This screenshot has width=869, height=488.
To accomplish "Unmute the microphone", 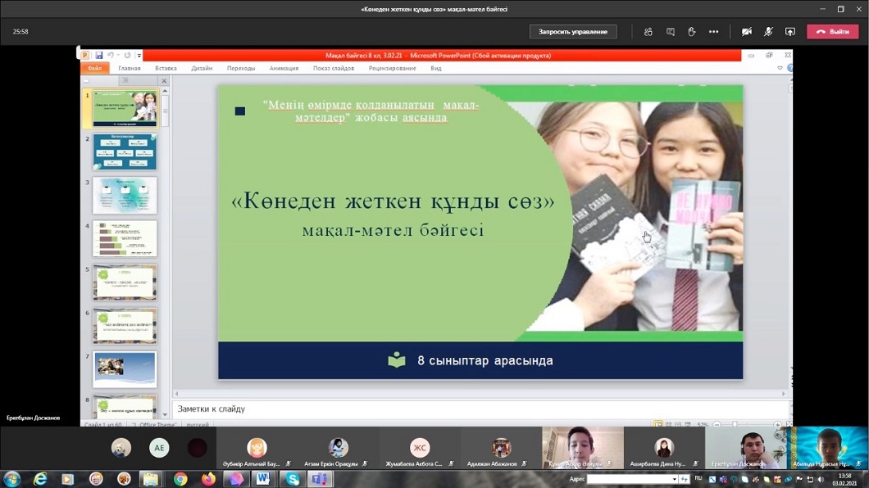I will (768, 32).
